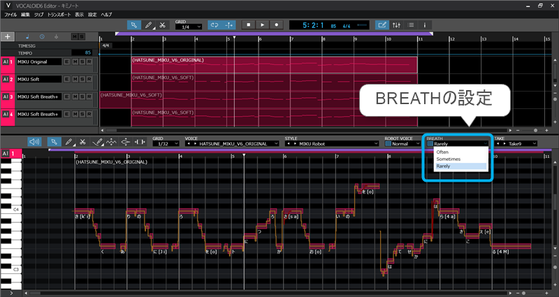Select the scissors tool in the top toolbar
Viewport: 559px width, 297px height.
(162, 25)
